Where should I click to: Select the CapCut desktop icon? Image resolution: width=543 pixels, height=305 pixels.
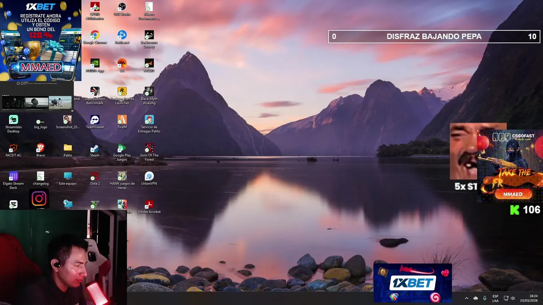(14, 205)
